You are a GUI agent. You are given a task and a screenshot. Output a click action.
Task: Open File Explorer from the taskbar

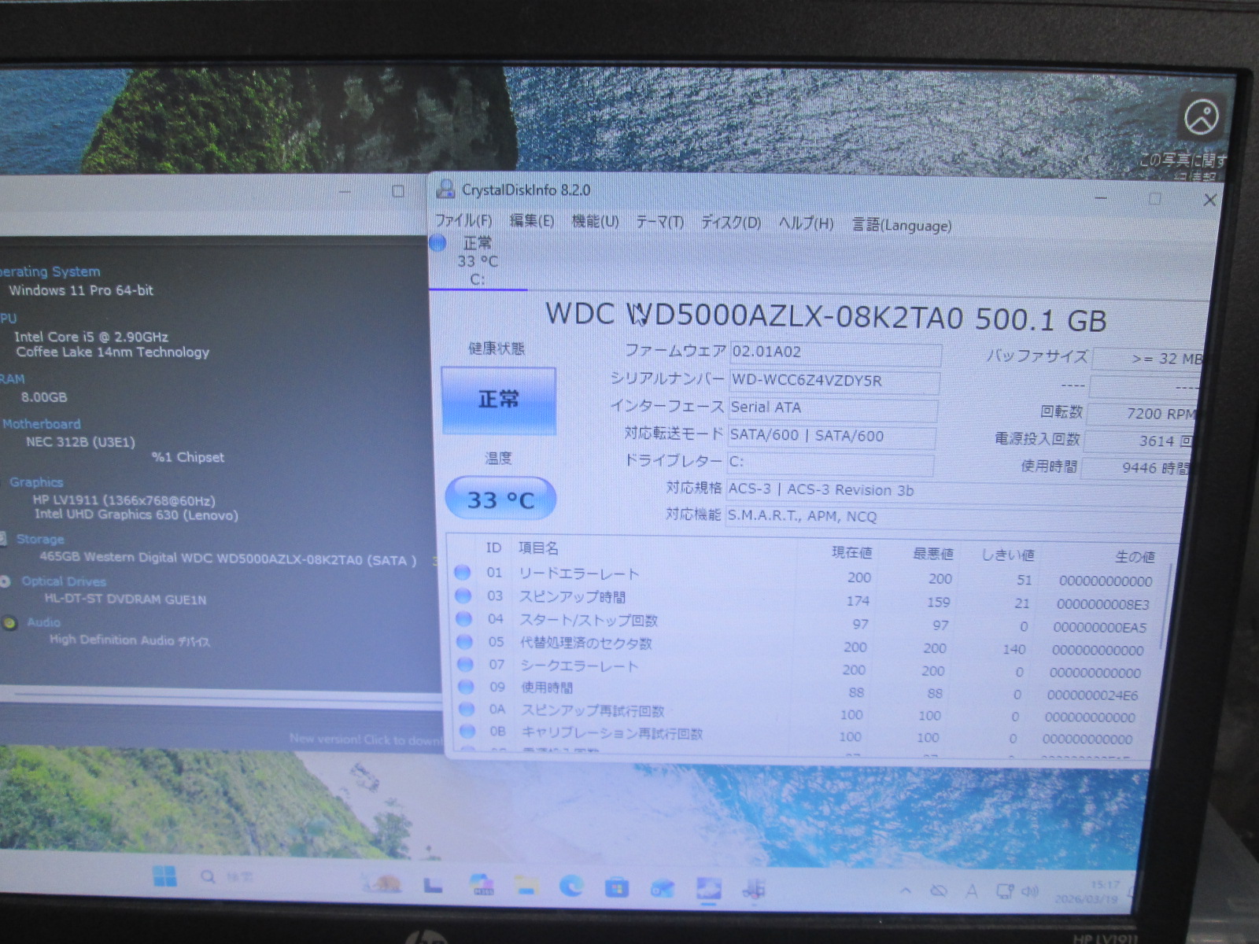click(x=526, y=887)
